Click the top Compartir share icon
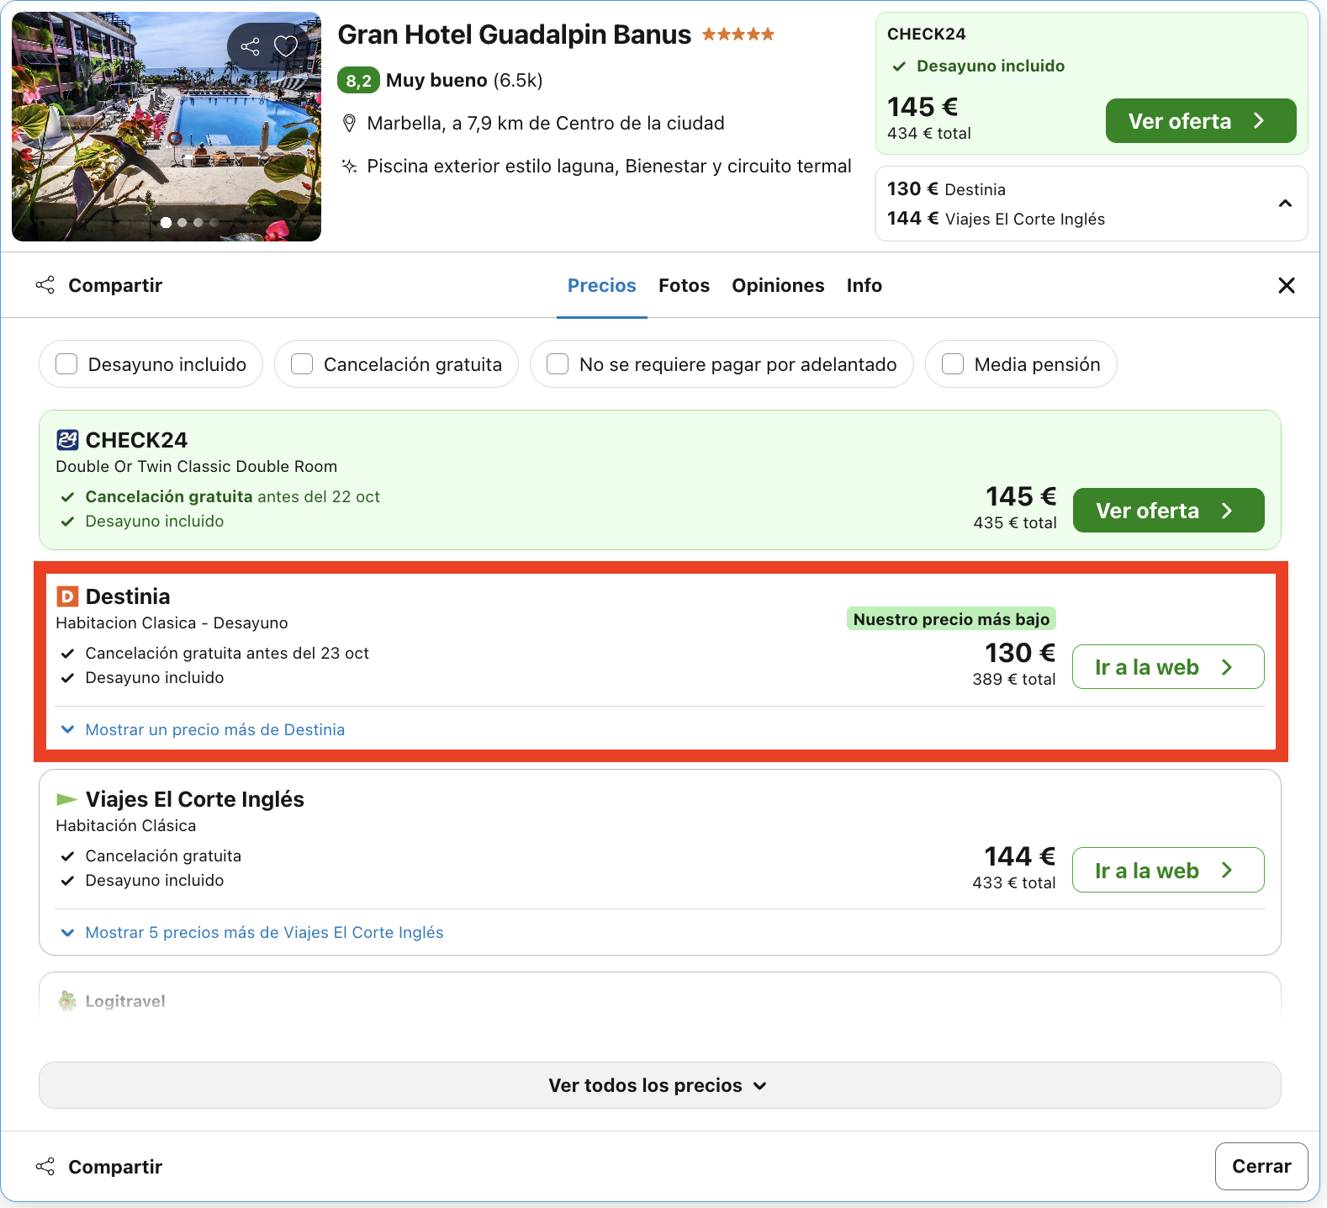This screenshot has height=1208, width=1327. (x=45, y=285)
